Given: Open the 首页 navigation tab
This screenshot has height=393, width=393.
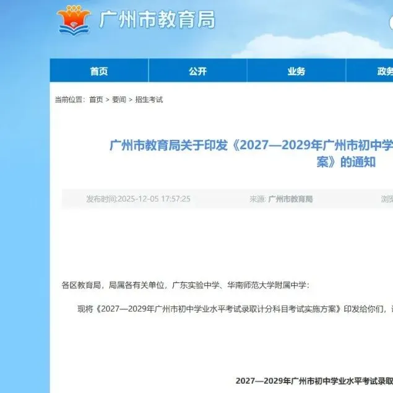Looking at the screenshot, I should 99,71.
